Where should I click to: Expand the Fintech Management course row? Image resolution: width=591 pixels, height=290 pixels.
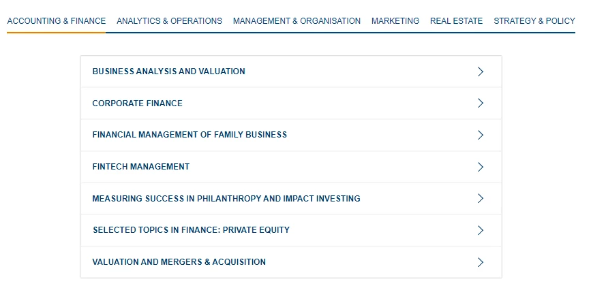point(291,167)
